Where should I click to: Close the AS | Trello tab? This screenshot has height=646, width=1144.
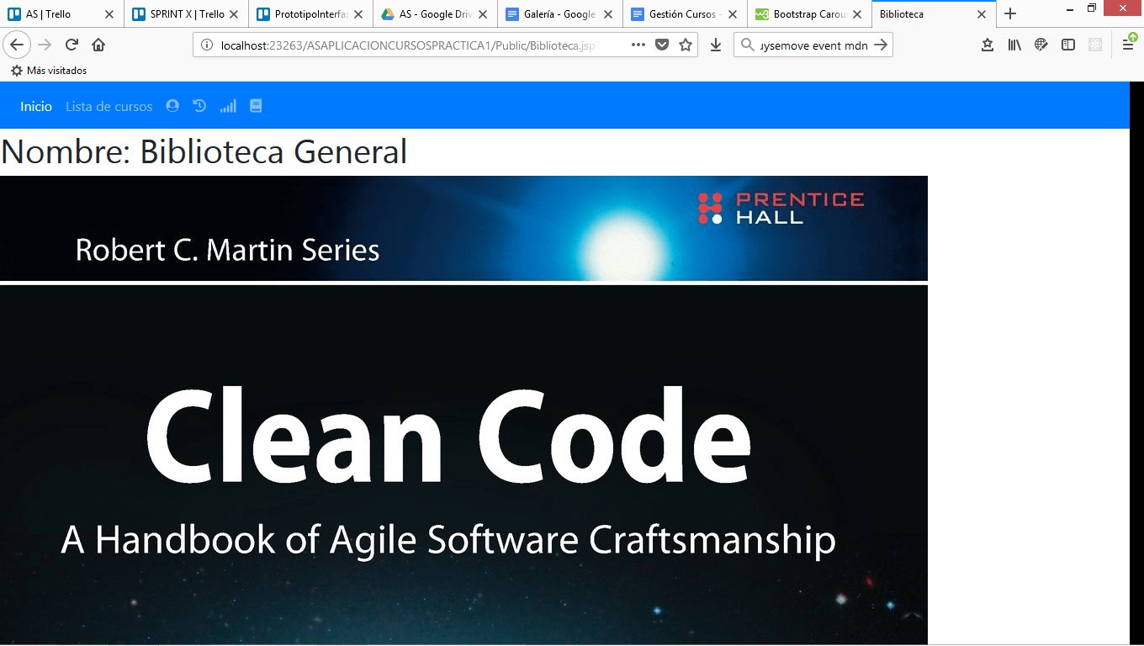109,14
